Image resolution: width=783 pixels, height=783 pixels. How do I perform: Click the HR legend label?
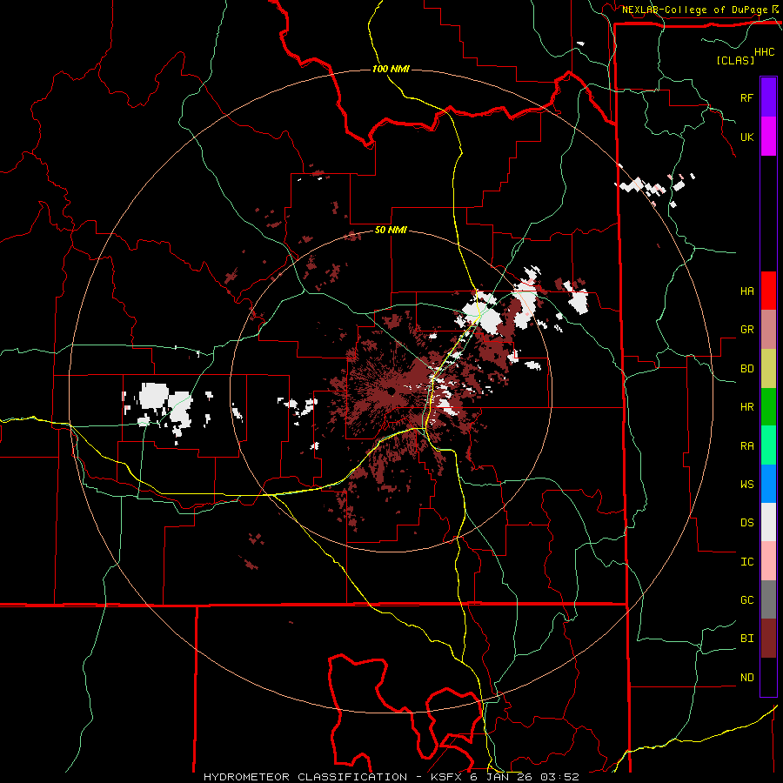click(746, 407)
